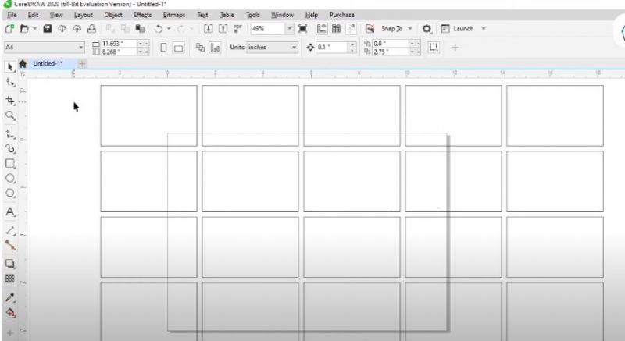Image resolution: width=625 pixels, height=341 pixels.
Task: Click the Save disk icon
Action: pos(48,29)
